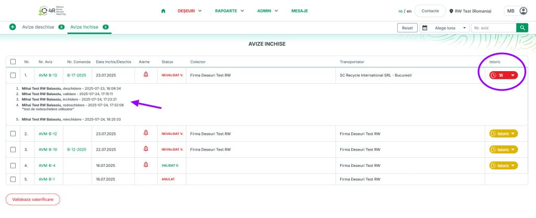This screenshot has width=536, height=218.
Task: Select the checkbox for row AVM-B-1
Action: click(13, 179)
